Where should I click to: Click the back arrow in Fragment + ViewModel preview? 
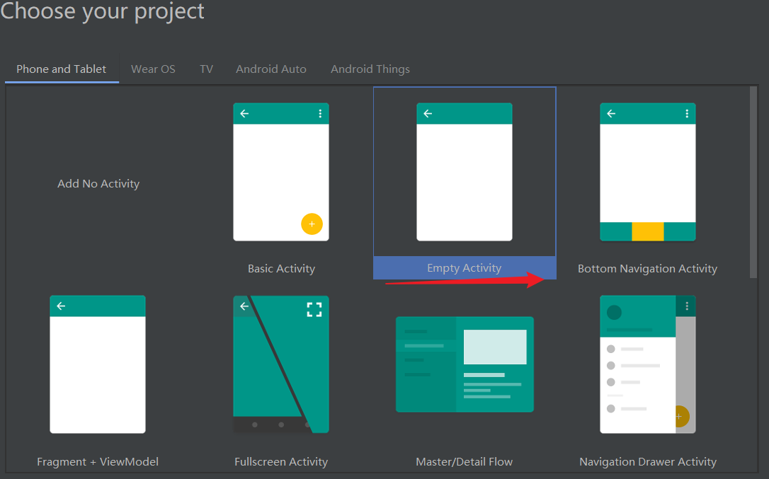click(x=61, y=306)
